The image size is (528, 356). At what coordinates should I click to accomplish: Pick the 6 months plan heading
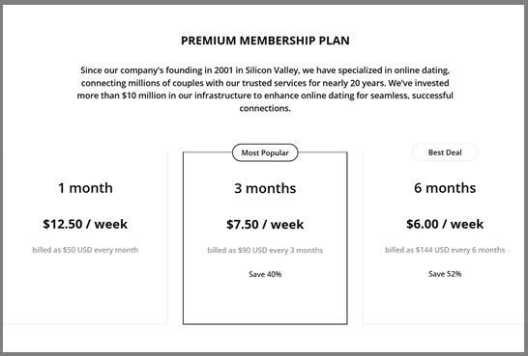445,188
